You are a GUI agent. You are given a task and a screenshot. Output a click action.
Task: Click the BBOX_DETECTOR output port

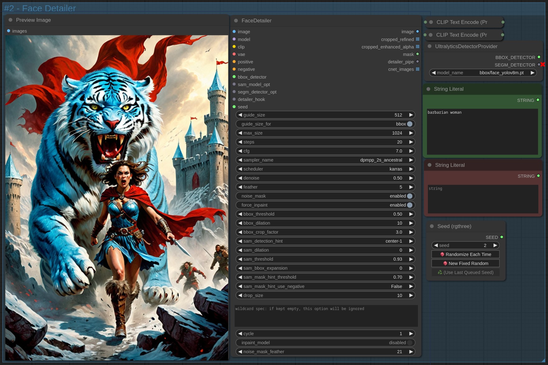539,57
